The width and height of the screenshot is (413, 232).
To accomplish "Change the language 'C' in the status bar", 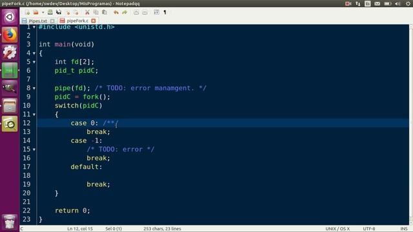I will coord(22,229).
